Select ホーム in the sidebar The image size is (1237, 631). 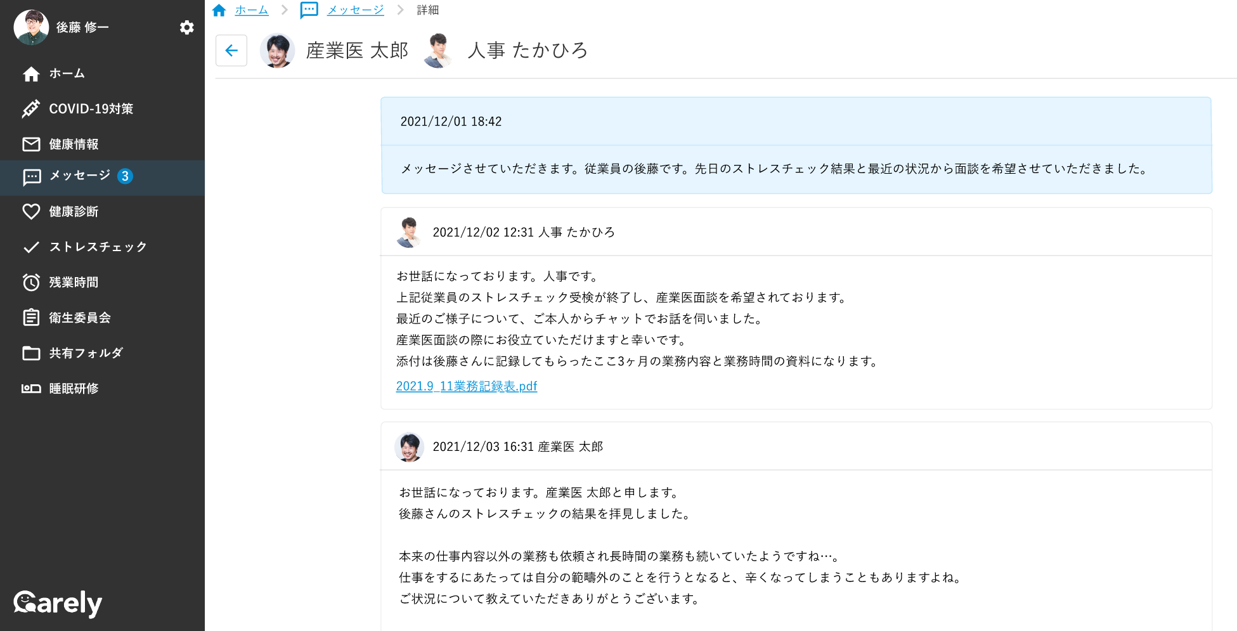pos(67,74)
